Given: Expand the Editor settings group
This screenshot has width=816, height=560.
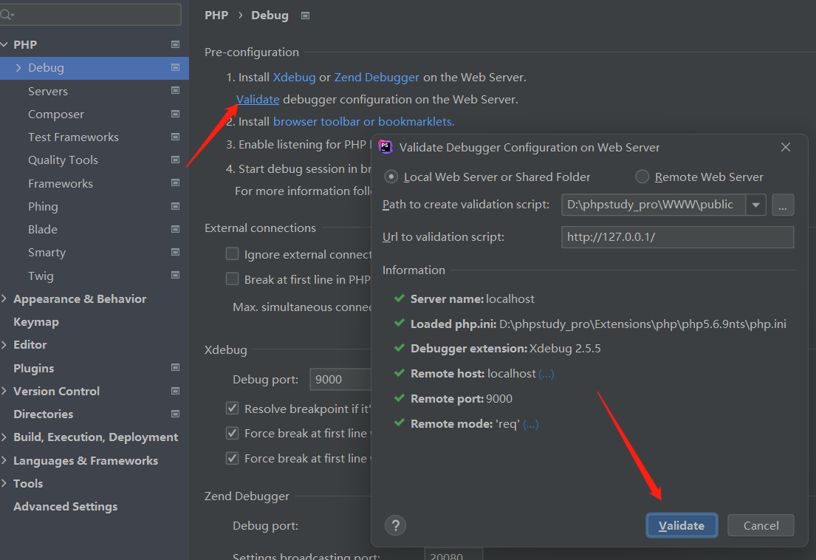Looking at the screenshot, I should (4, 344).
